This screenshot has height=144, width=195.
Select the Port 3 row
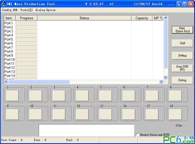click(84, 31)
